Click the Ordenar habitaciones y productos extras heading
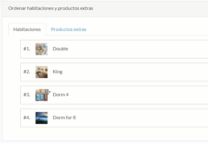 pos(51,8)
